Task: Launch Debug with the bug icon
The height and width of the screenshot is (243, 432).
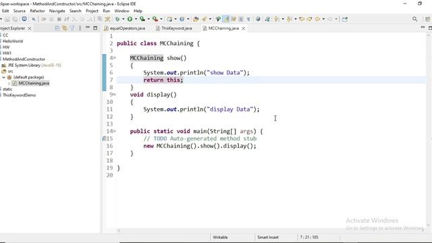Action: click(x=117, y=19)
